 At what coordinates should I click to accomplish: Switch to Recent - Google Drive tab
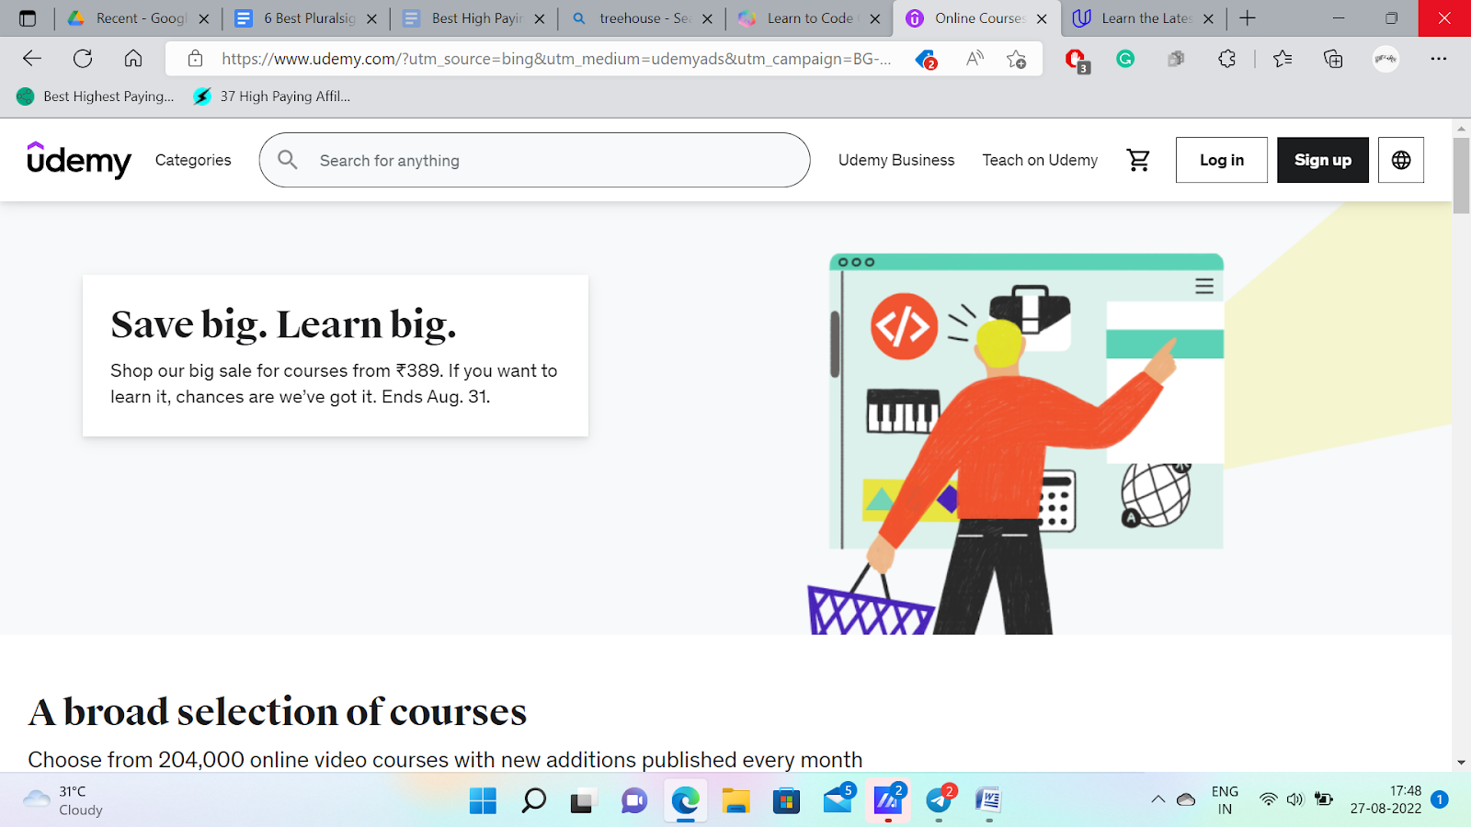(139, 18)
